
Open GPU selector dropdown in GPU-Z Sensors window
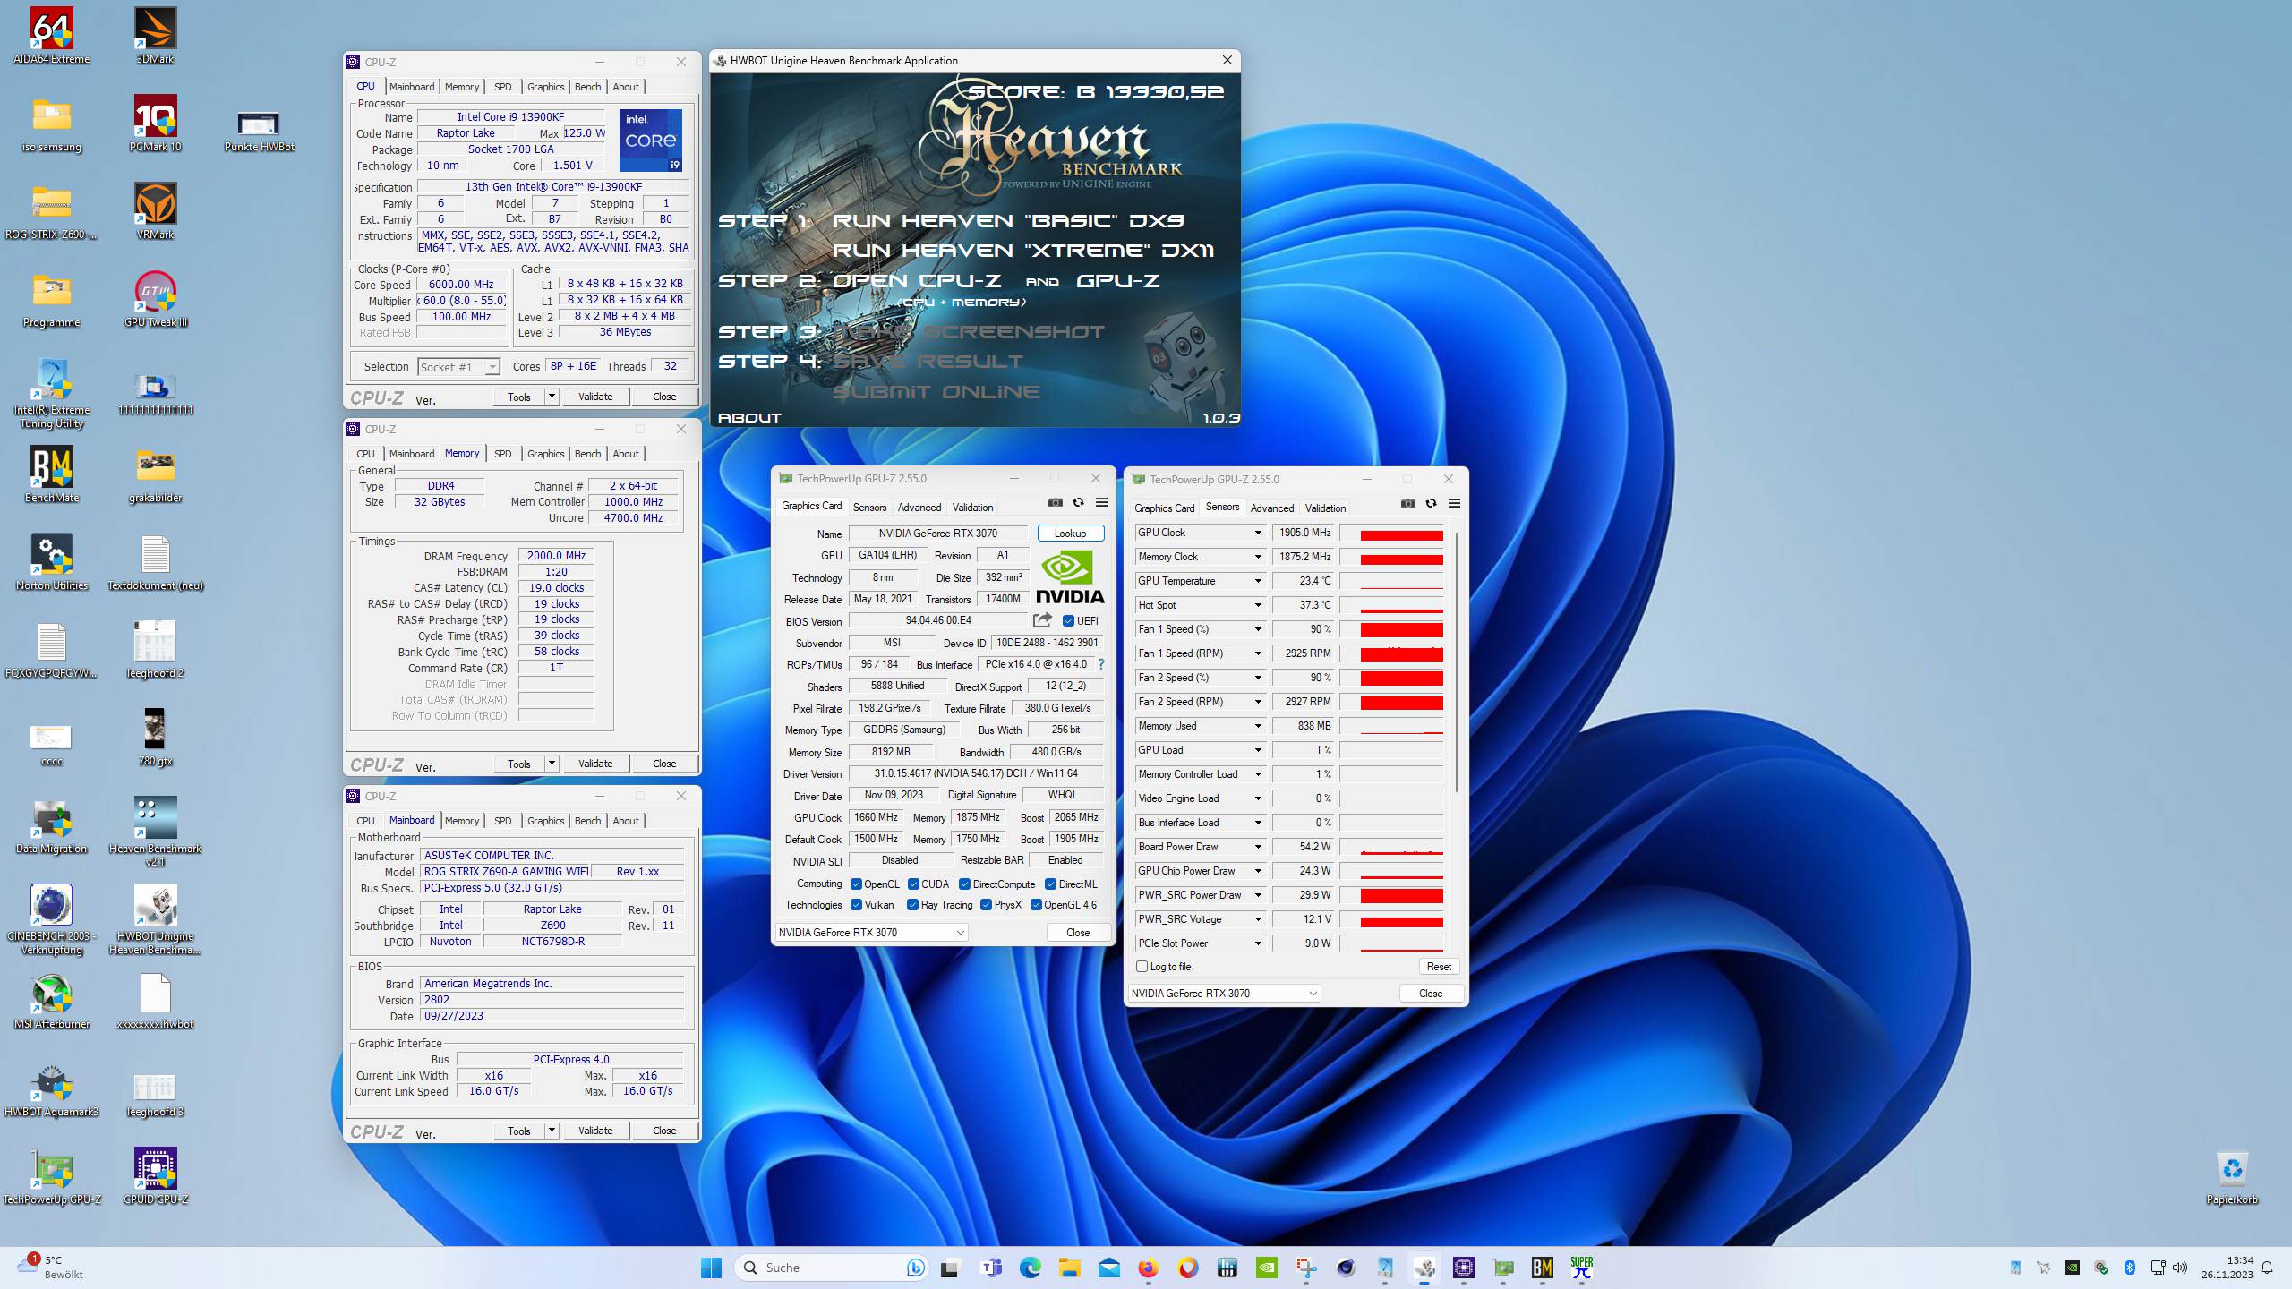pos(1224,993)
